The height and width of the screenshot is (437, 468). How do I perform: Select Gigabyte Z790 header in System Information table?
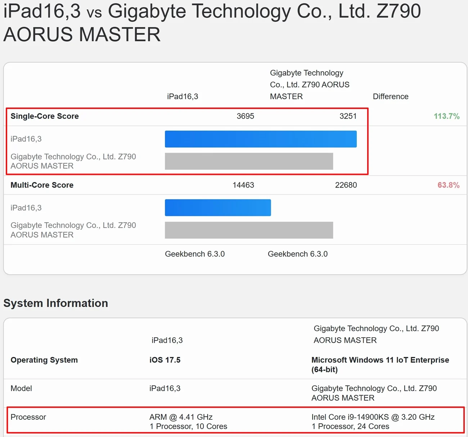click(x=376, y=334)
